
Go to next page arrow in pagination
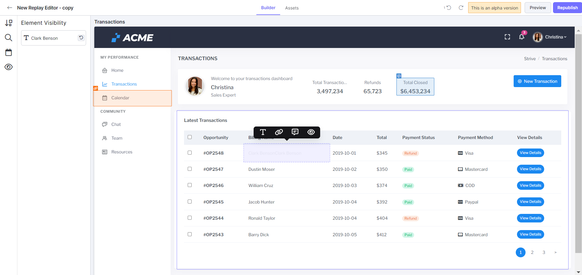coord(555,252)
